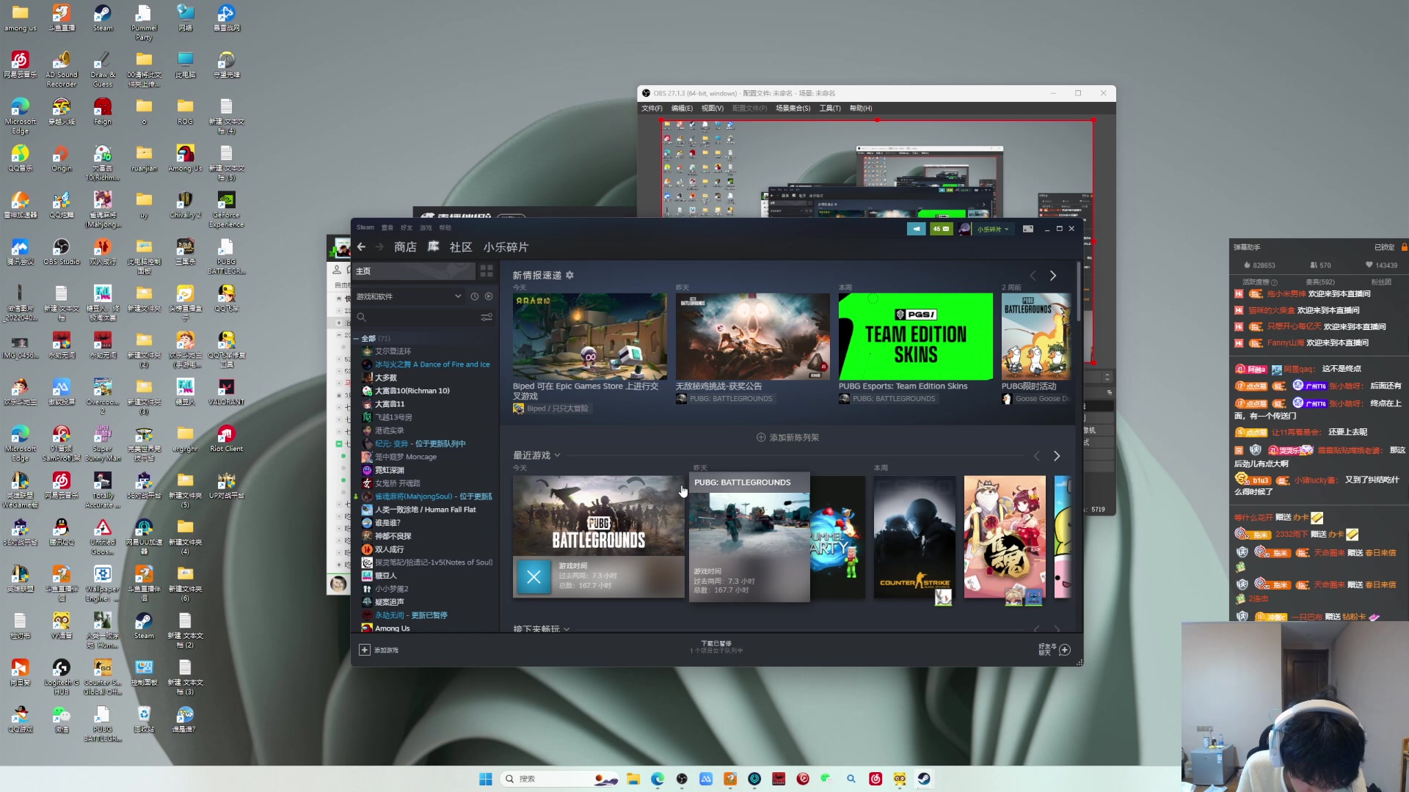Screen dimensions: 1409x792
Task: Open the 库 library tab
Action: coord(433,247)
